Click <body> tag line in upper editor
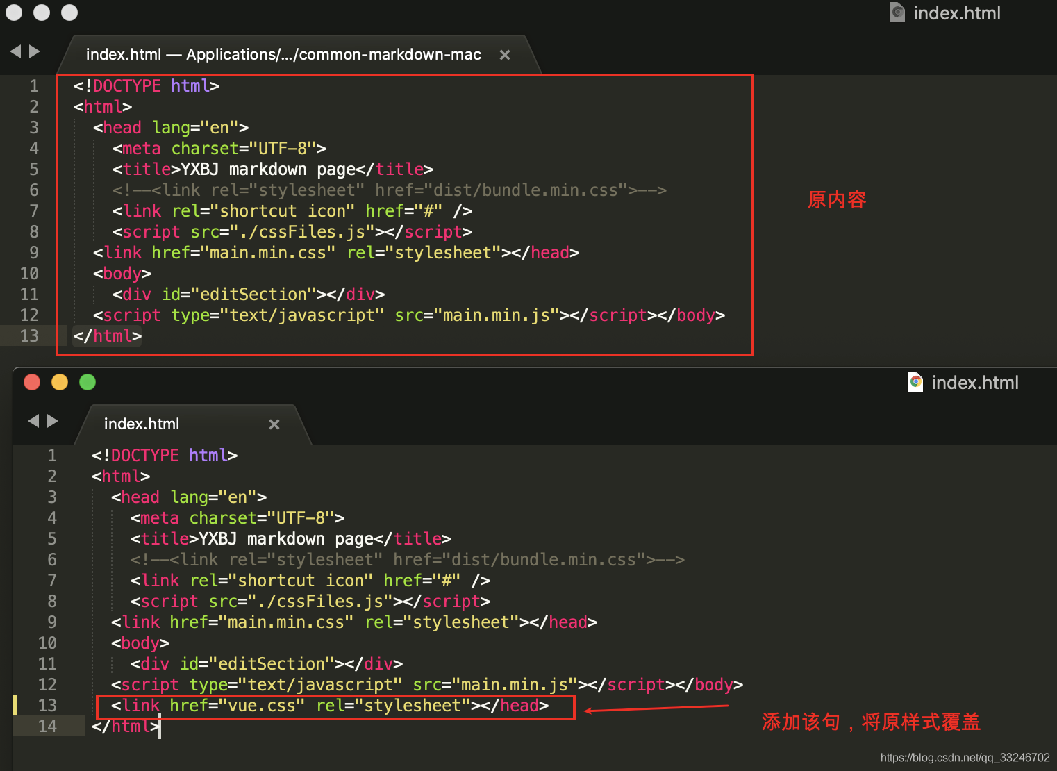 [x=122, y=274]
